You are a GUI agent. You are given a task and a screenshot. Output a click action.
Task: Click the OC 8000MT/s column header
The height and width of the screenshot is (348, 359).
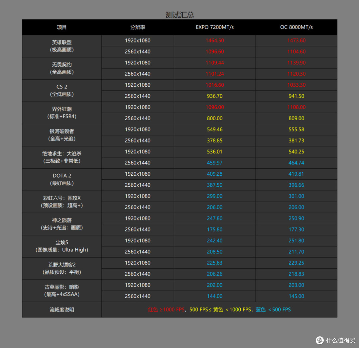[x=296, y=27]
